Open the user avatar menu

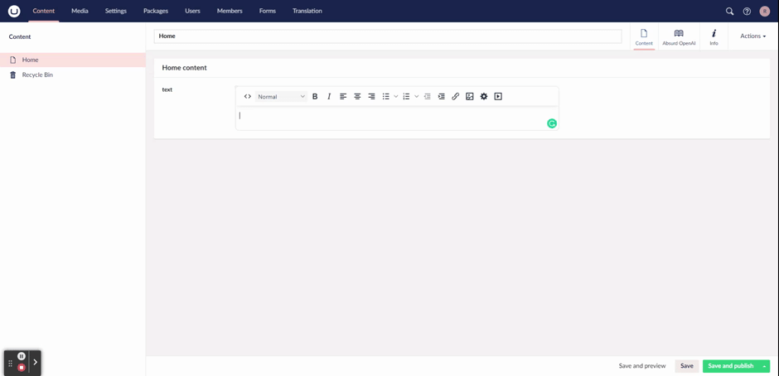(x=765, y=11)
